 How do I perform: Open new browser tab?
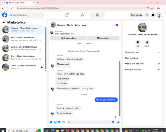(38, 3)
